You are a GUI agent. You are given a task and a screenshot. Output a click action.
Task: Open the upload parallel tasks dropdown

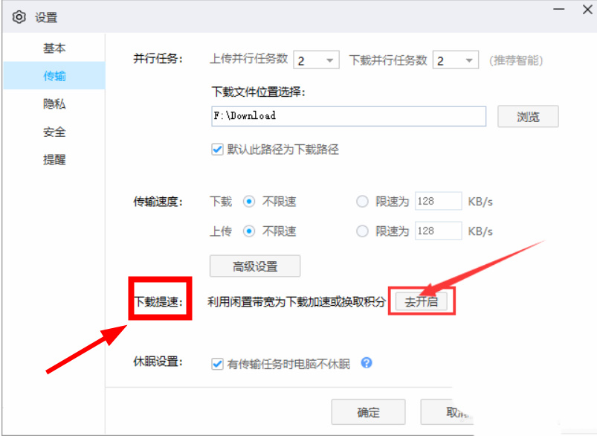[328, 60]
